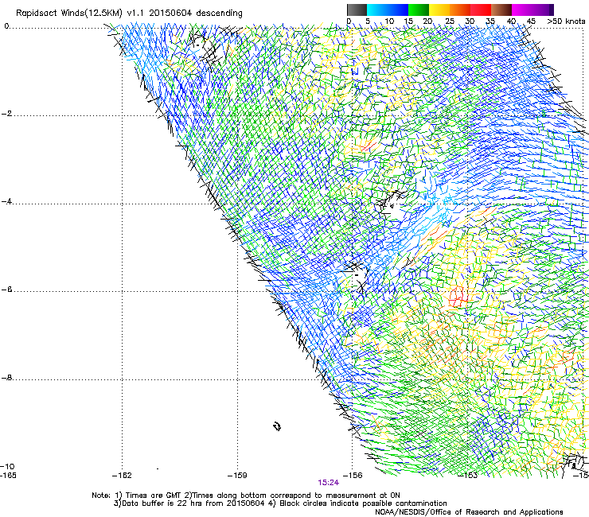Click the '-2' latitude axis label
The width and height of the screenshot is (589, 517).
pos(6,114)
